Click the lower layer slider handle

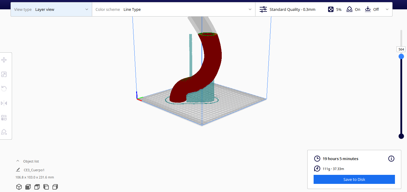tap(401, 136)
